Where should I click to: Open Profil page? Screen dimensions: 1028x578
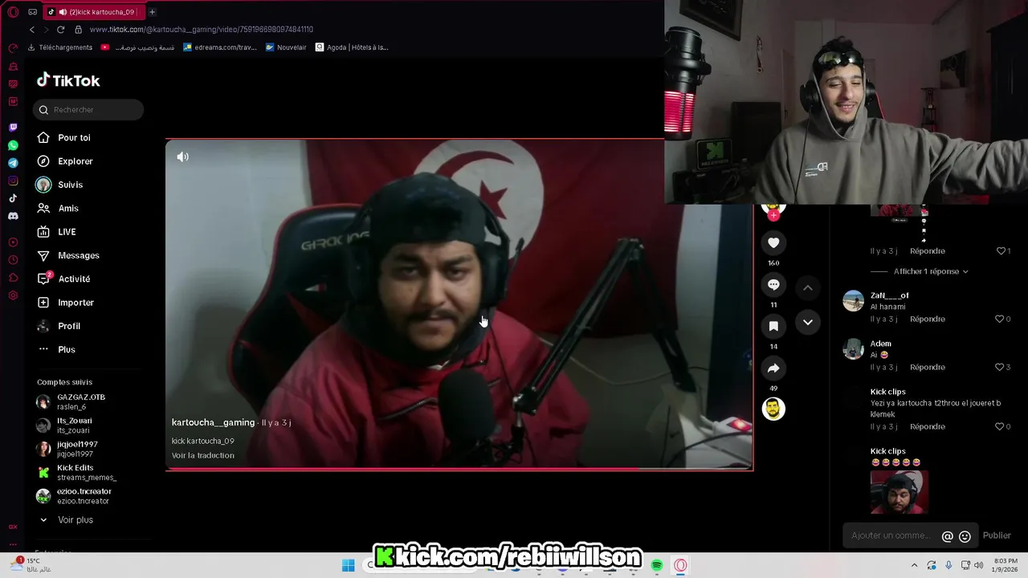59,326
